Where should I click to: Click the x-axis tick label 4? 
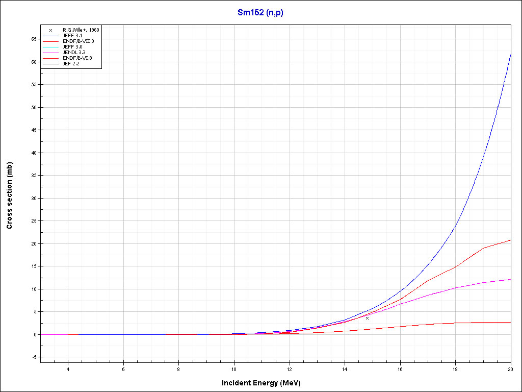68,369
